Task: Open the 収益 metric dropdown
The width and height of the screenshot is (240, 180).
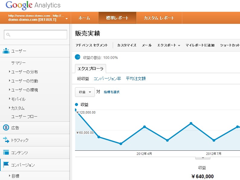Action: pos(85,92)
